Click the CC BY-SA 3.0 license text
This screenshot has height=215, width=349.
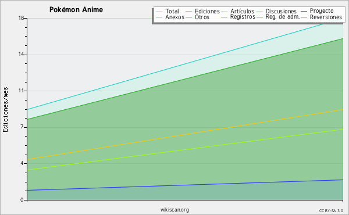click(331, 210)
